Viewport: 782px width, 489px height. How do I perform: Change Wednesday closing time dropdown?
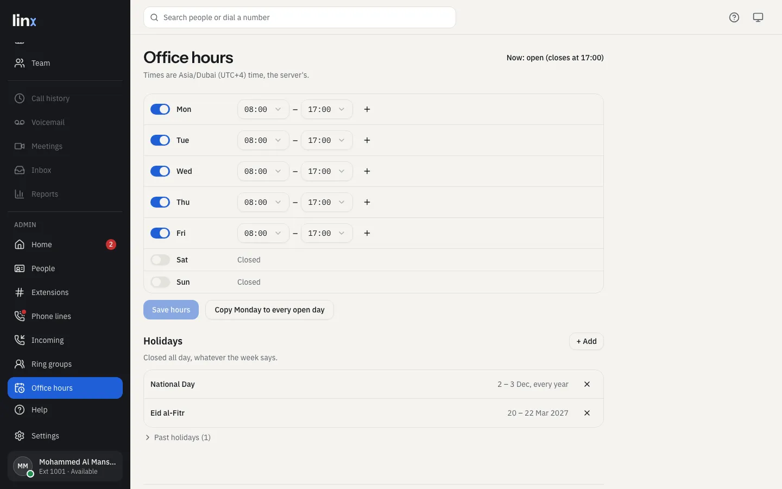tap(327, 171)
